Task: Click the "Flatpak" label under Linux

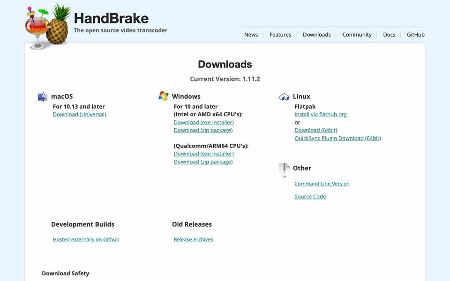Action: [x=305, y=106]
